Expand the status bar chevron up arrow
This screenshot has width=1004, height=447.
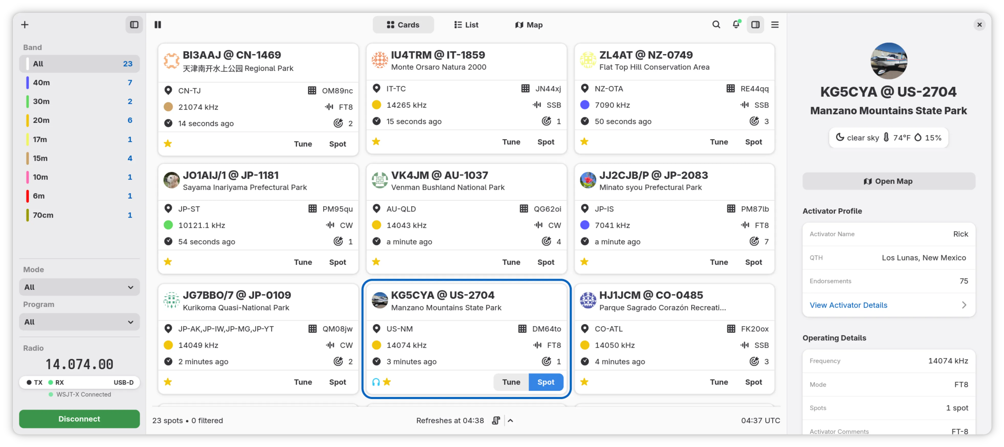click(511, 420)
